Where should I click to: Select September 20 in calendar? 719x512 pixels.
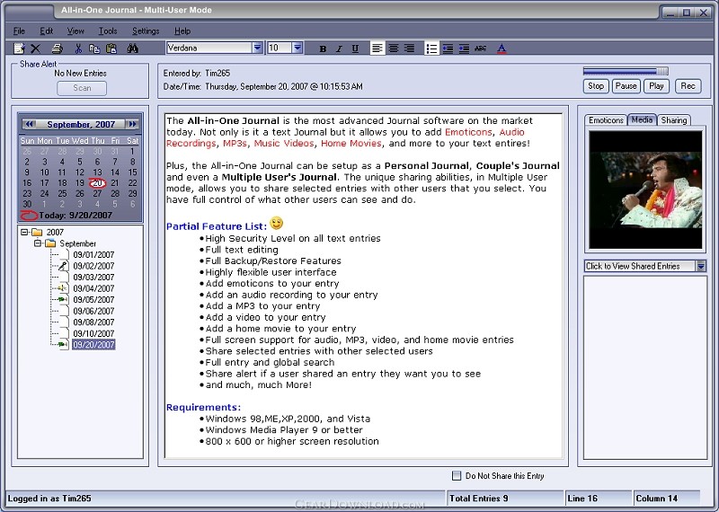pyautogui.click(x=97, y=183)
